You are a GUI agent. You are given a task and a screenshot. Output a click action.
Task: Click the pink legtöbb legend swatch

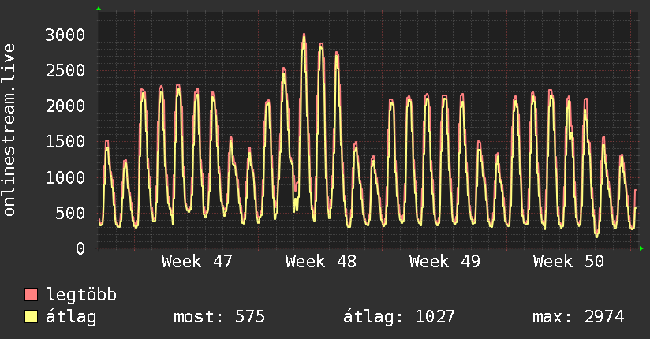tap(31, 295)
